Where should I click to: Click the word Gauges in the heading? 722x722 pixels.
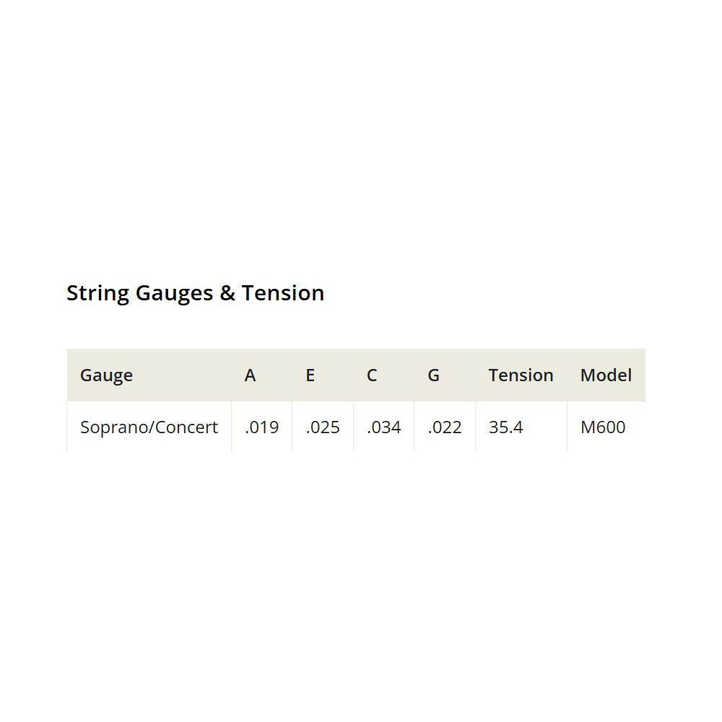[x=174, y=294]
